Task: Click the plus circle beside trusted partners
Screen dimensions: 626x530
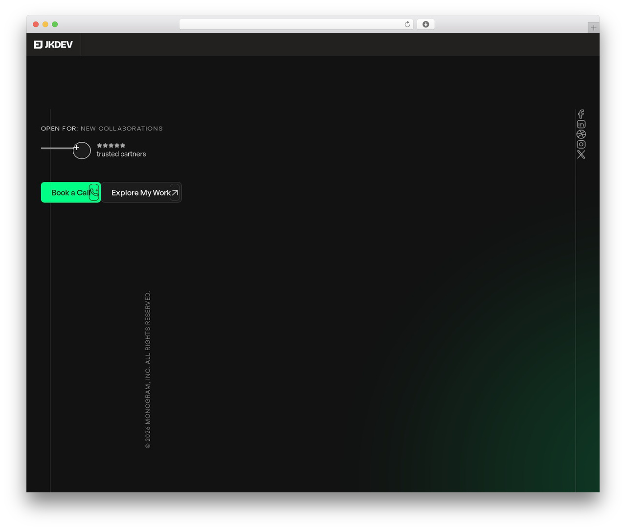Action: click(82, 151)
